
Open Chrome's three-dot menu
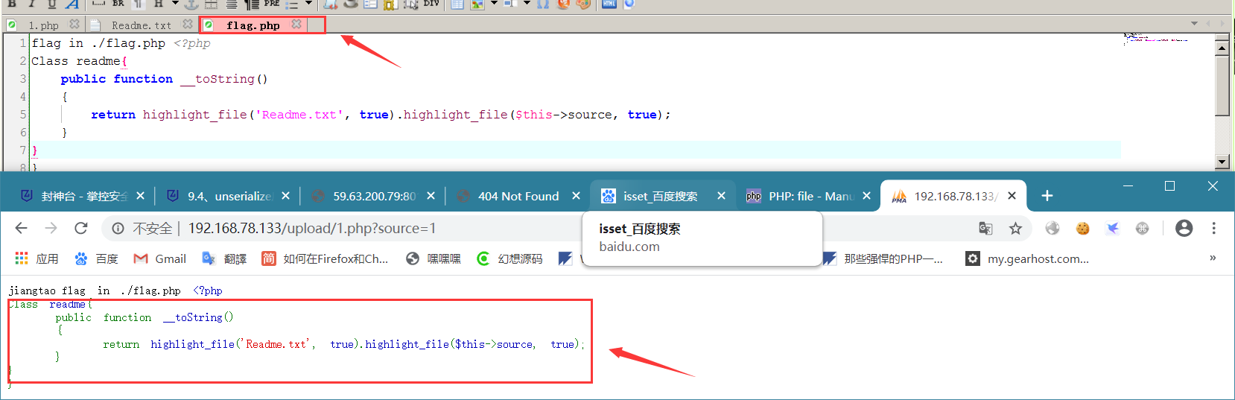[1214, 228]
